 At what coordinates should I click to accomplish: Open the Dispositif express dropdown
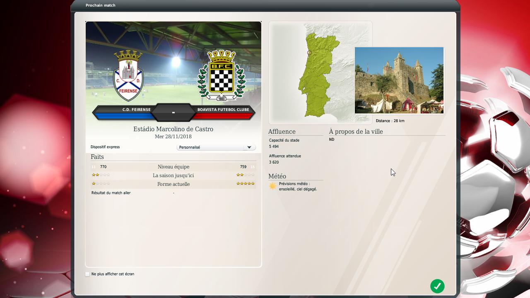point(216,147)
